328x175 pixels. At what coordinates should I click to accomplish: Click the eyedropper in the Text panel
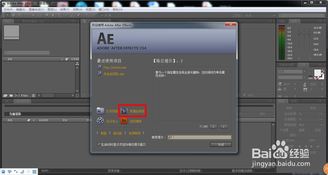click(x=311, y=72)
